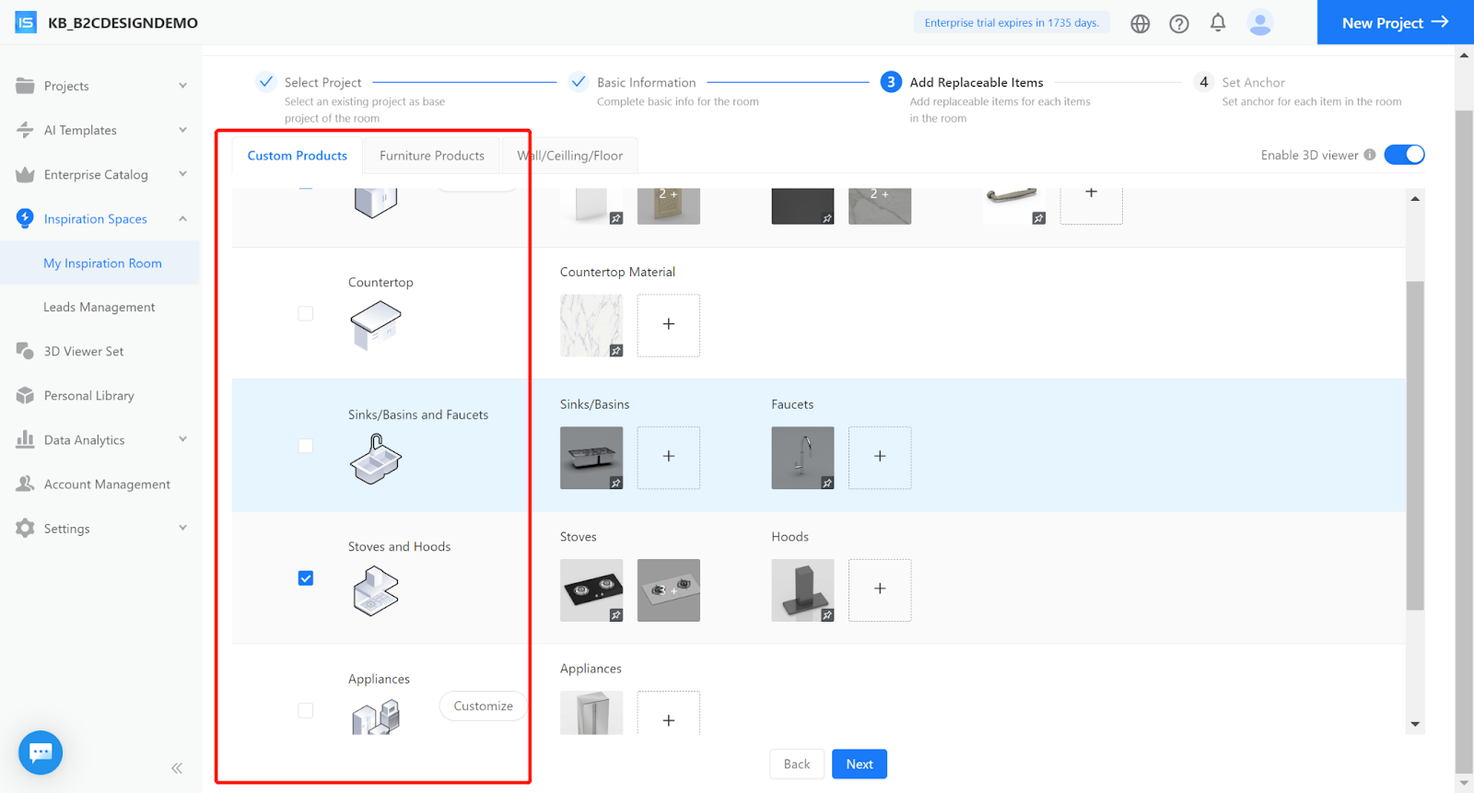Click the Next button
The width and height of the screenshot is (1474, 793).
(859, 764)
